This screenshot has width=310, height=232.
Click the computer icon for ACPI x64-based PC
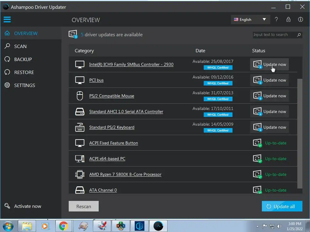point(80,159)
